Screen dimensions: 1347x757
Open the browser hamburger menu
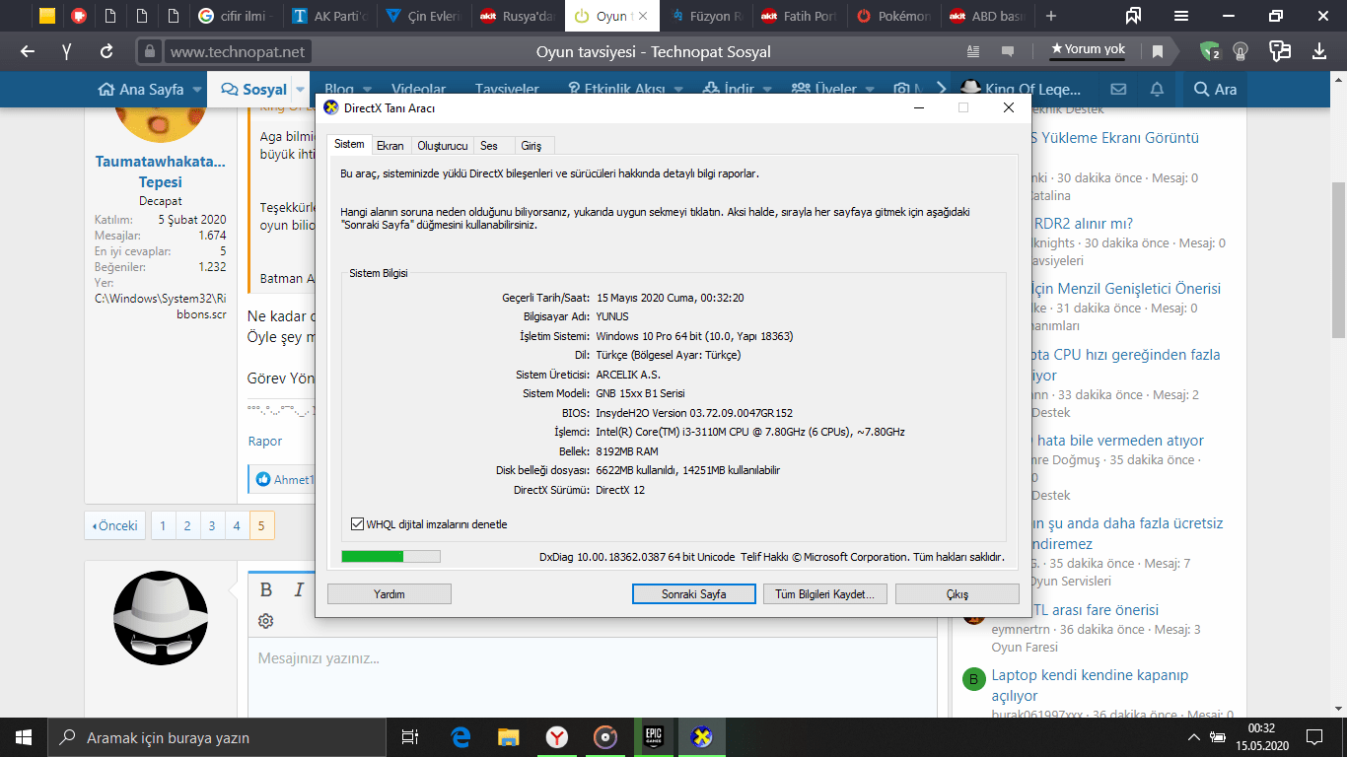point(1181,16)
